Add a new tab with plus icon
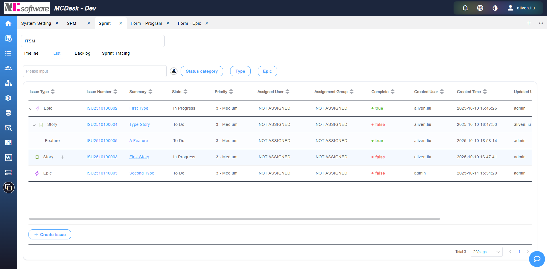547x269 pixels. point(529,23)
